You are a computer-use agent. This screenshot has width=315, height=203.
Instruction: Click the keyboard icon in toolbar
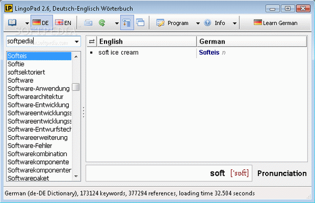click(88, 23)
